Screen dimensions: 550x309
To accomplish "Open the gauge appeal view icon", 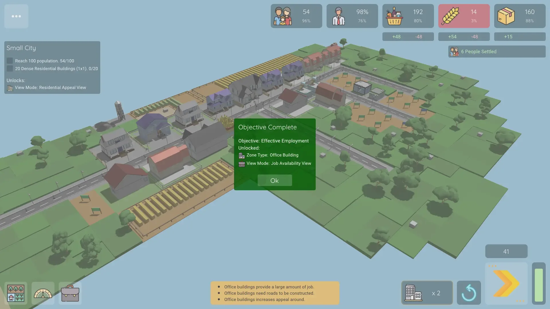I will [x=43, y=293].
